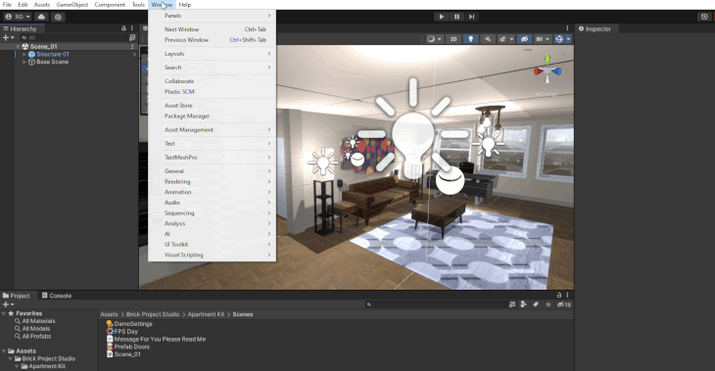Open the Gizmos dropdown arrow
Screen dimensions: 715x371
(x=568, y=39)
